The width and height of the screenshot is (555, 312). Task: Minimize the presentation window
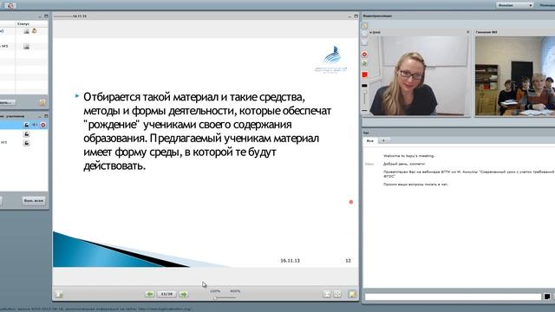pyautogui.click(x=349, y=16)
